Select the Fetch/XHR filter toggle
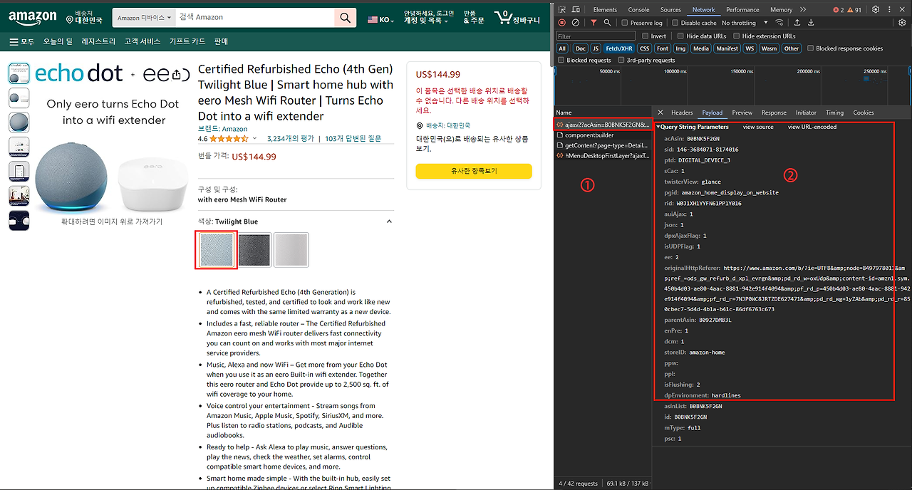The image size is (912, 490). [618, 48]
